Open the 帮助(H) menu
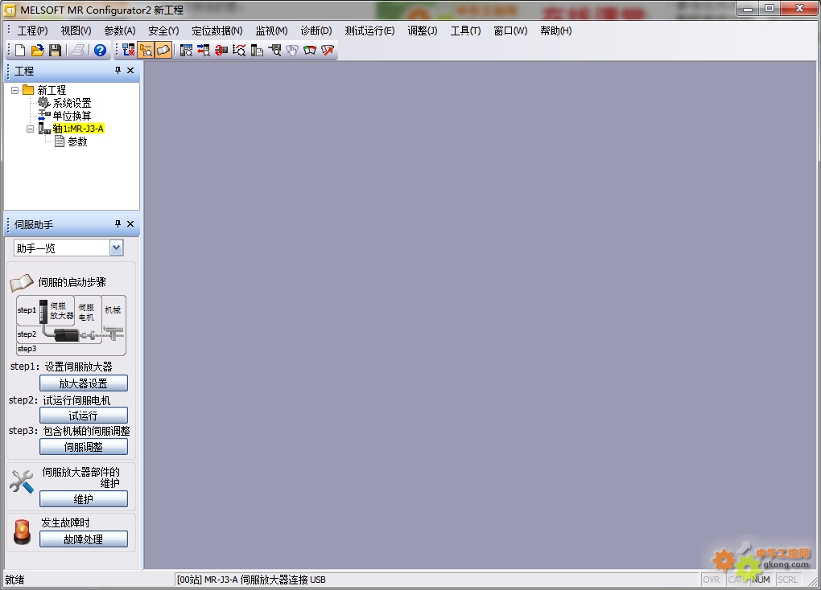 pos(556,31)
